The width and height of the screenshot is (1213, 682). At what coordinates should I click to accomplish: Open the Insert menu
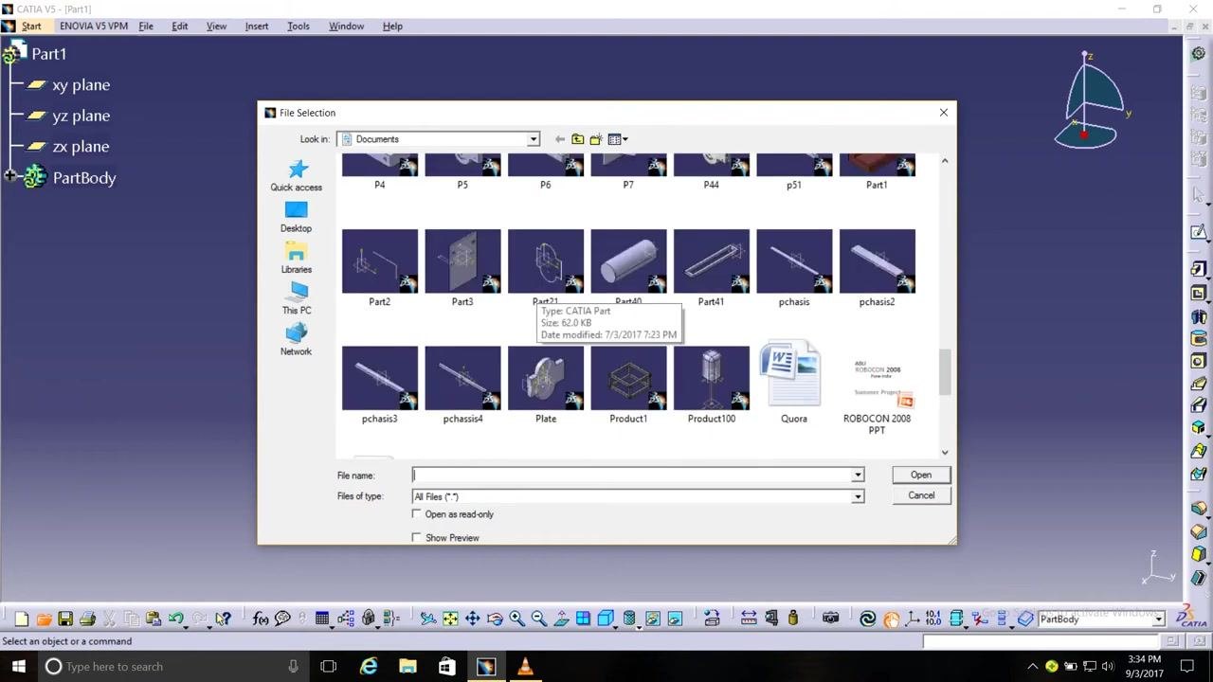click(x=257, y=26)
